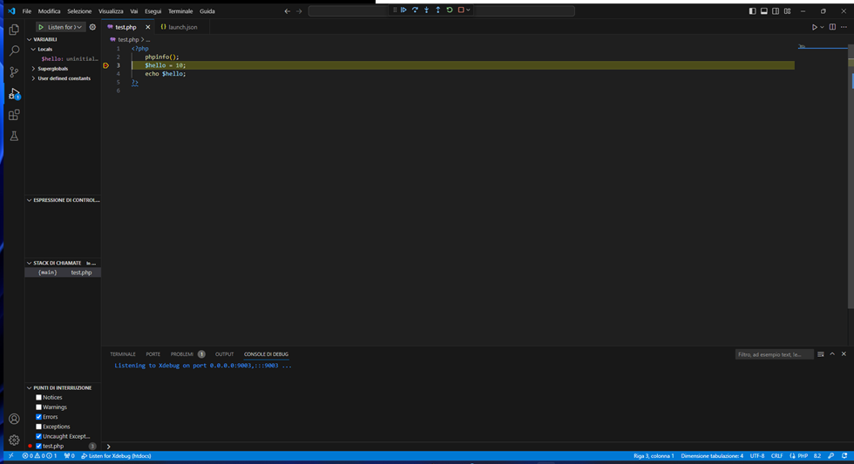Navigate back with the left arrow
Screen dimensions: 854x464
tap(288, 10)
